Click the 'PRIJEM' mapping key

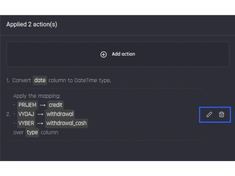click(x=27, y=105)
